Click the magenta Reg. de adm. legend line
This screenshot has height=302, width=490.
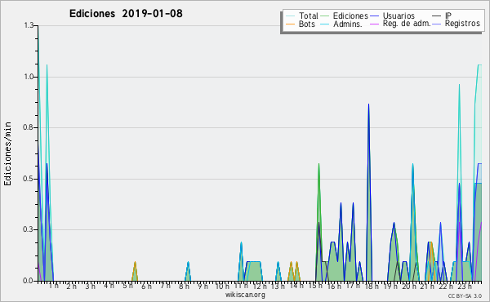click(374, 24)
